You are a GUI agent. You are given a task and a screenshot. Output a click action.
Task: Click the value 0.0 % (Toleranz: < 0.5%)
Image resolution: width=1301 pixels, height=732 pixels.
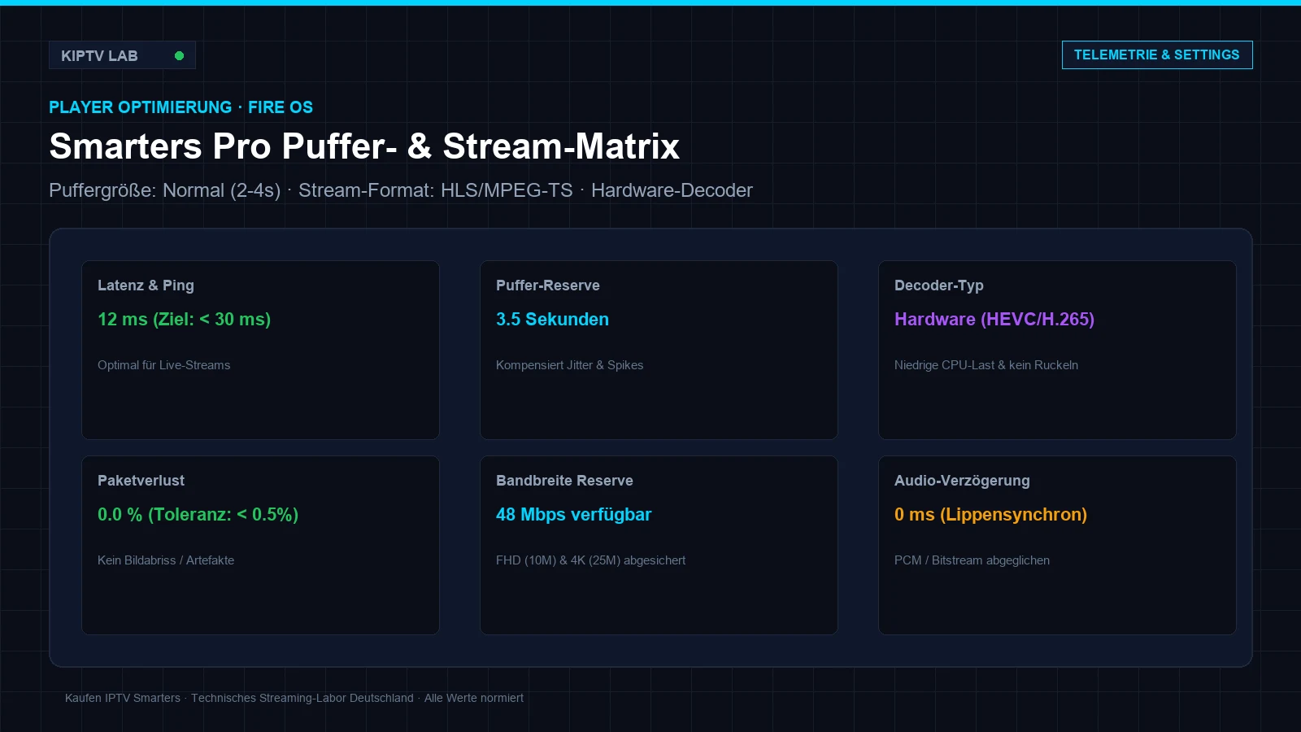[x=198, y=515]
